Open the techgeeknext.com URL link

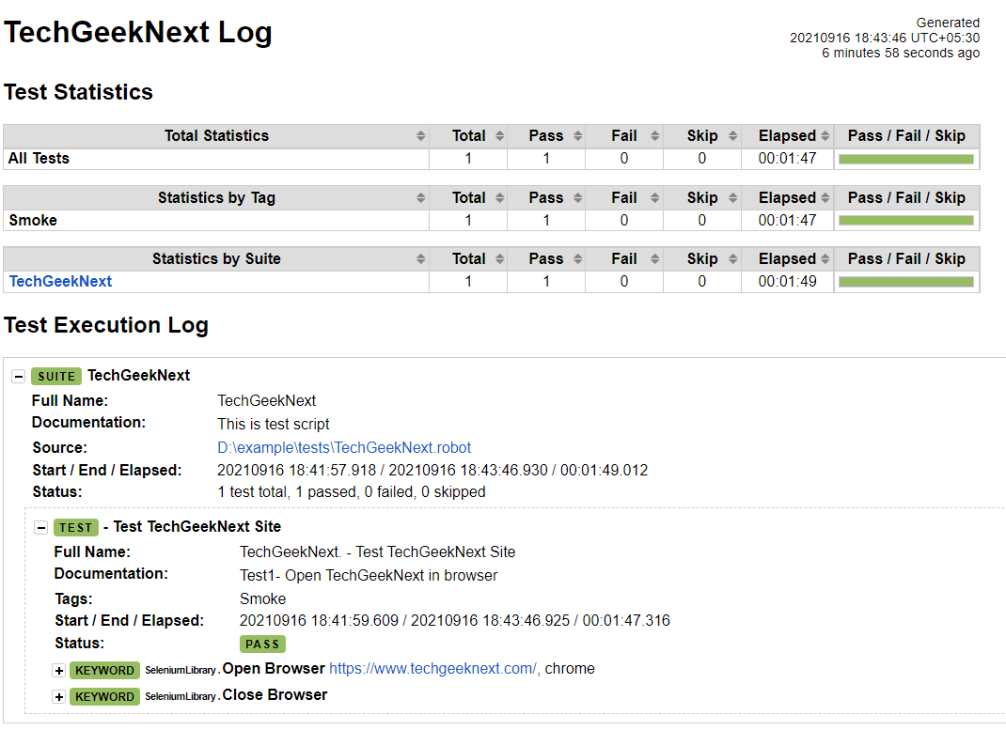click(x=433, y=669)
